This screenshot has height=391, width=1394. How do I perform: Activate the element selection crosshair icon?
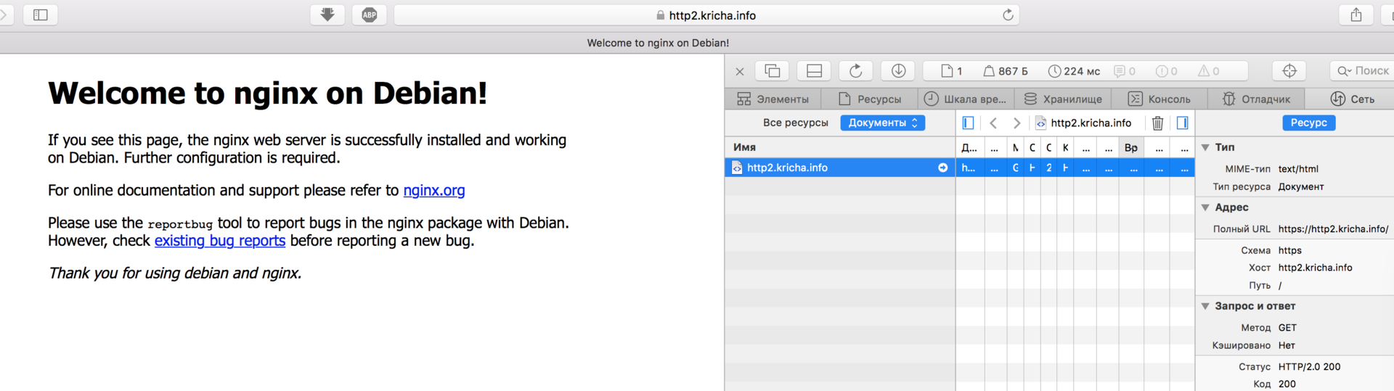[x=1289, y=70]
